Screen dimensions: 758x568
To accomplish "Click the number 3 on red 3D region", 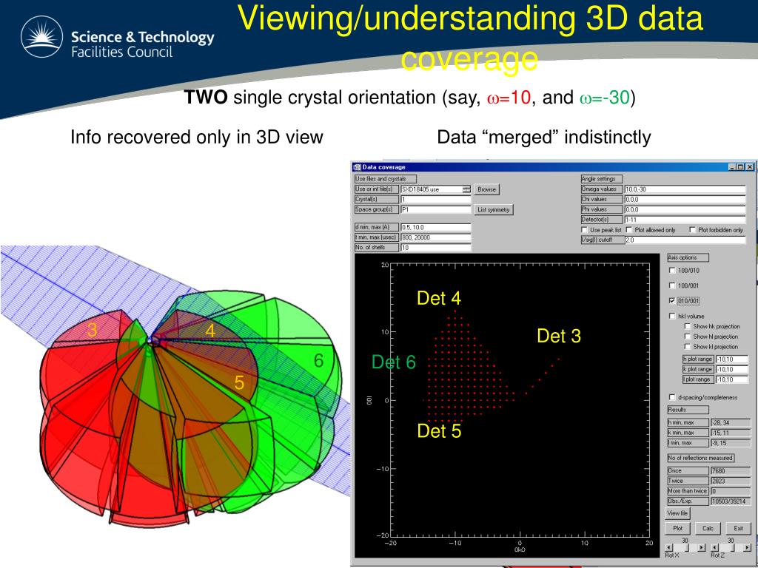I will pos(92,330).
